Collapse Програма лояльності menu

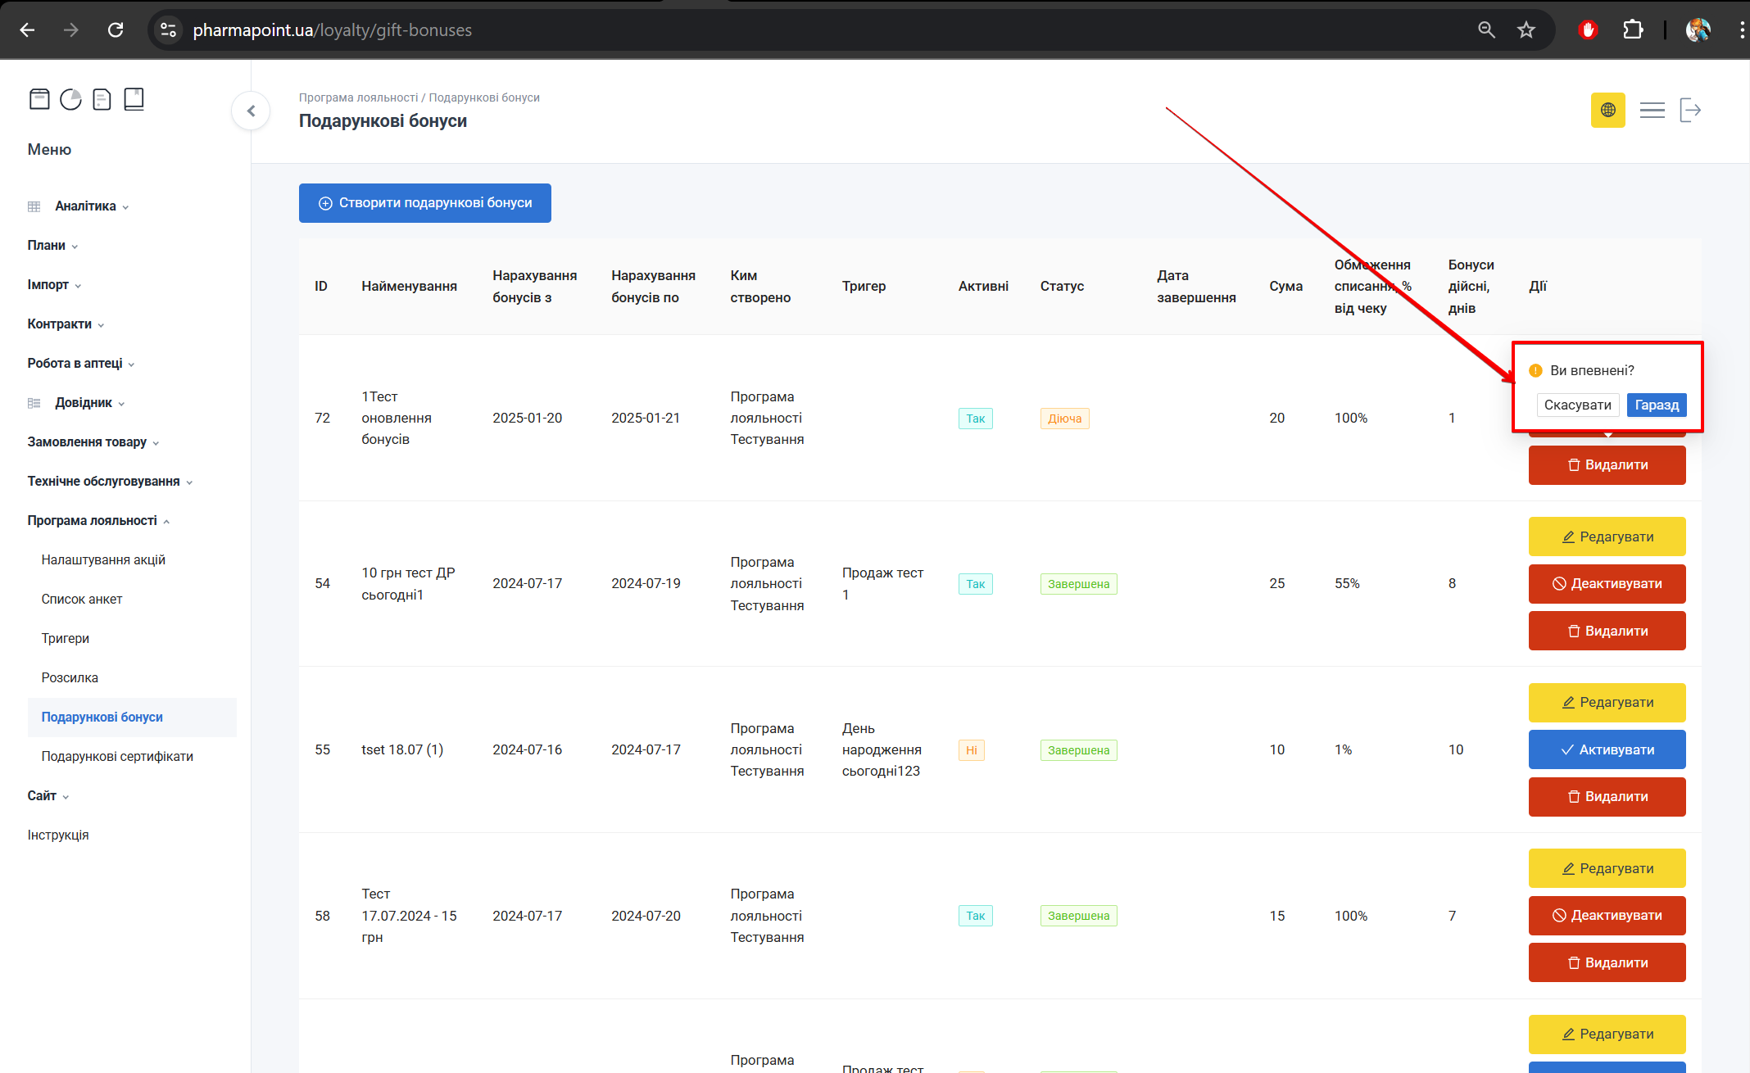pos(98,521)
